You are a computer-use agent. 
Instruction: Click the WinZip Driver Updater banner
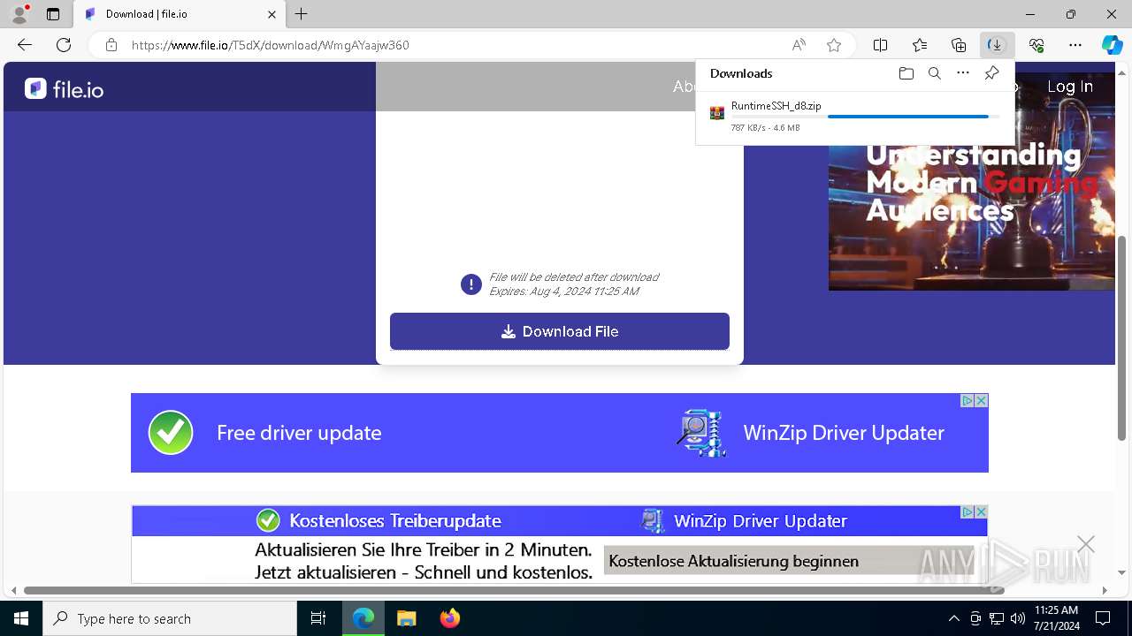560,433
